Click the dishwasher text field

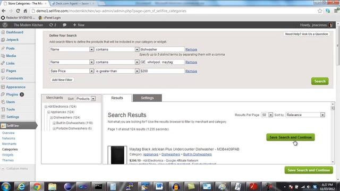(162, 49)
